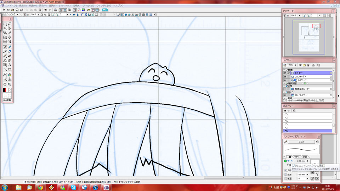The height and width of the screenshot is (191, 340).
Task: Create new layer folder icon
Action: (304, 65)
